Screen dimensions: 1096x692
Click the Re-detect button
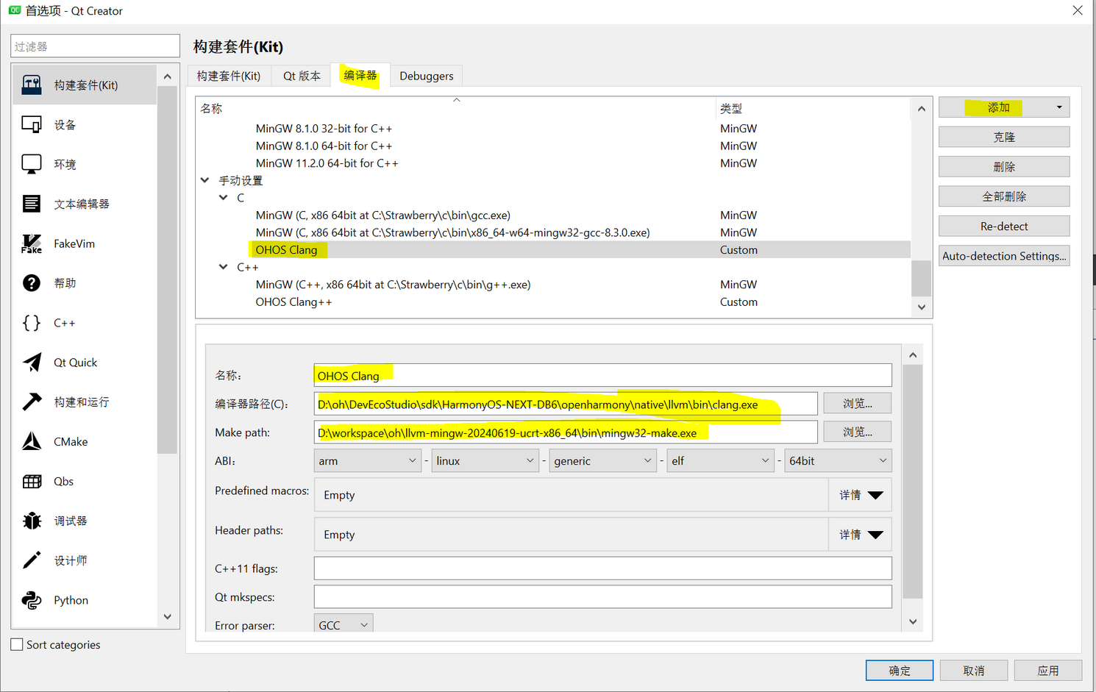click(1003, 225)
